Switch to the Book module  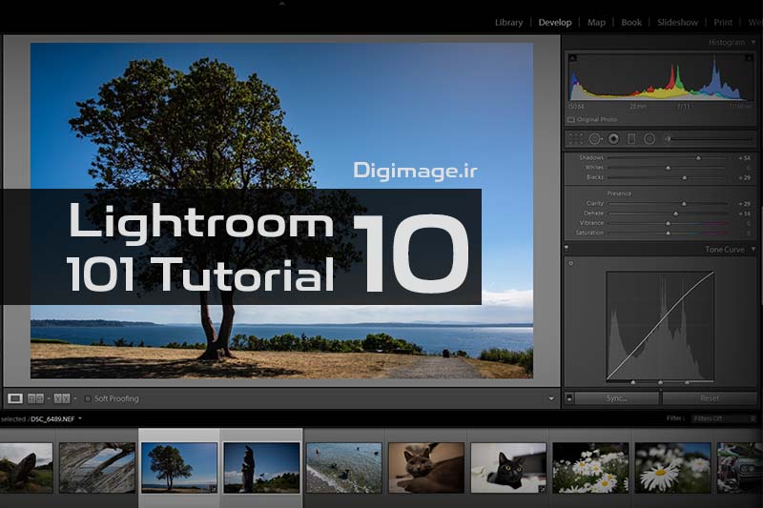pos(631,22)
